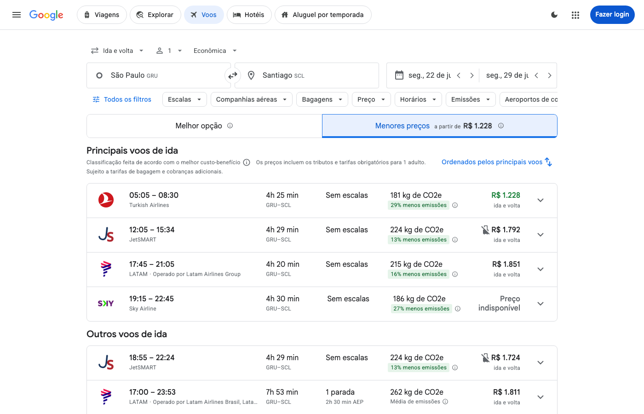Click the 2h 30 min AEP layover text

click(345, 402)
